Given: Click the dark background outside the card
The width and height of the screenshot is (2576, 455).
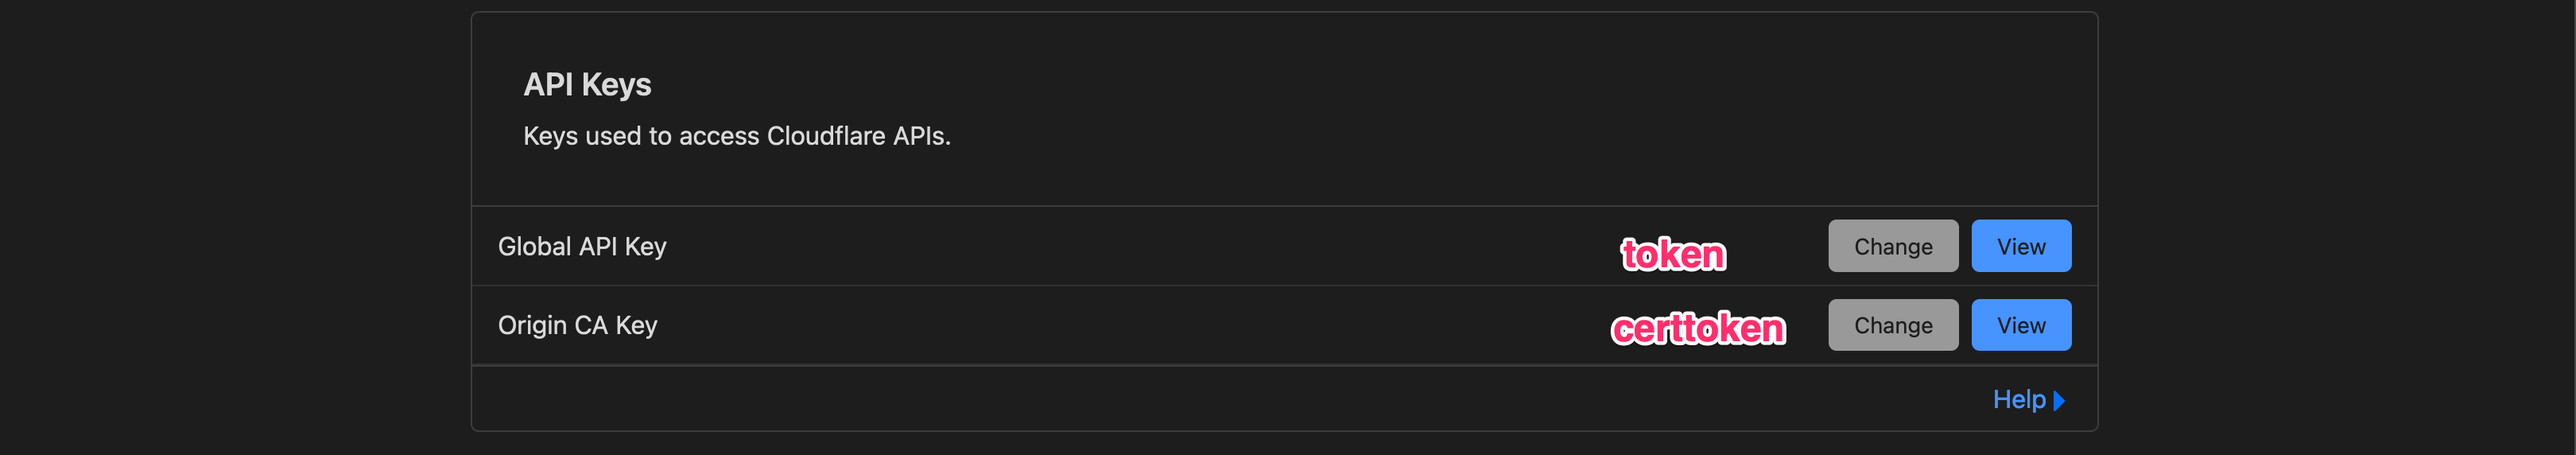Looking at the screenshot, I should 230,230.
